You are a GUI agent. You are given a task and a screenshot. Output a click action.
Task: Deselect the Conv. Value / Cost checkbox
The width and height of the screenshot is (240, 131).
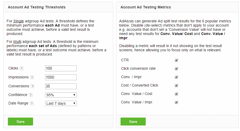coord(176,94)
